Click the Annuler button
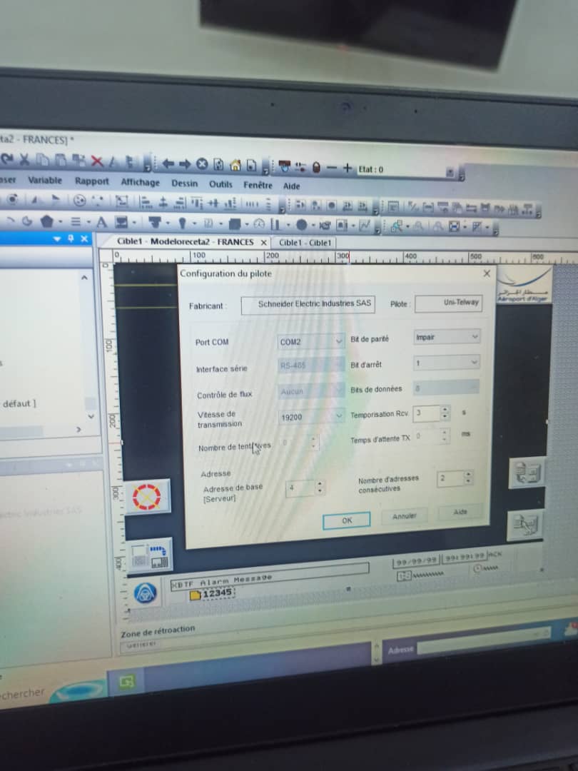 pyautogui.click(x=404, y=516)
